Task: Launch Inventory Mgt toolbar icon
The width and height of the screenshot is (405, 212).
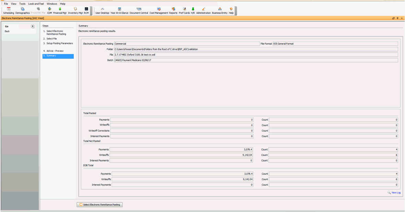Action: (76, 11)
